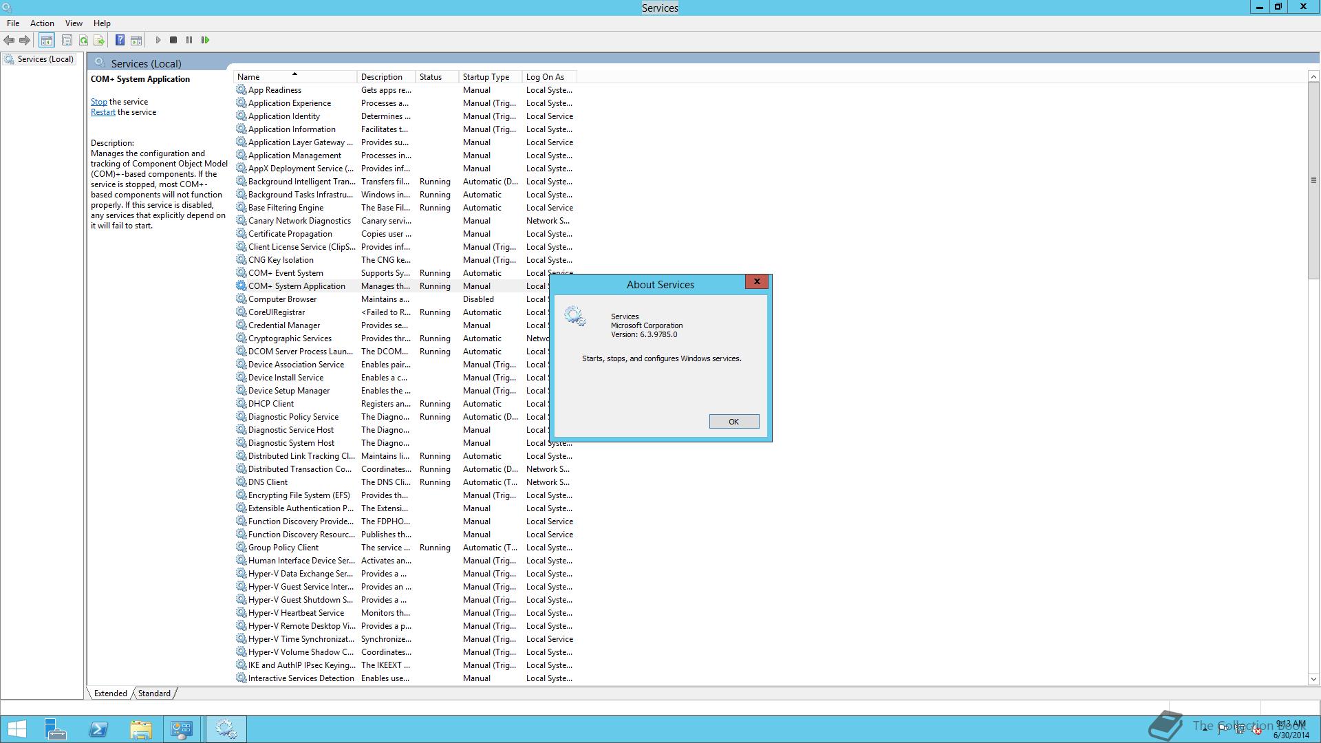Select the Computer Browser service
1321x743 pixels.
point(392,299)
